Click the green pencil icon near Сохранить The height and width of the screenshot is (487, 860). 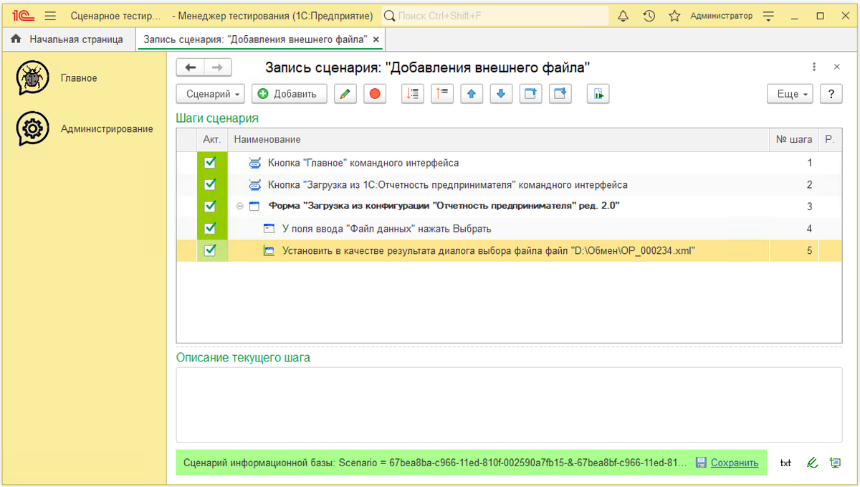812,463
